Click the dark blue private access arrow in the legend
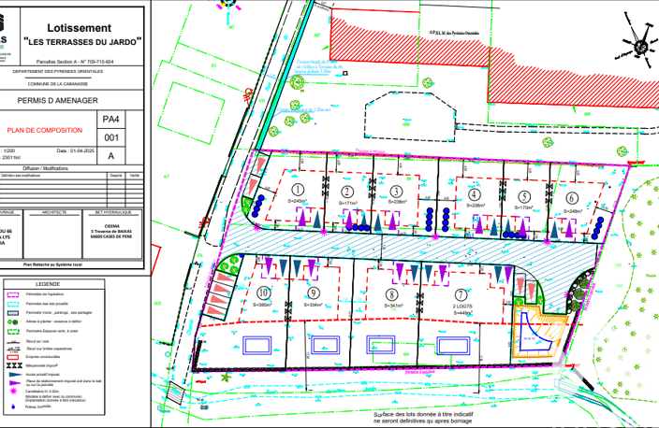 point(15,375)
